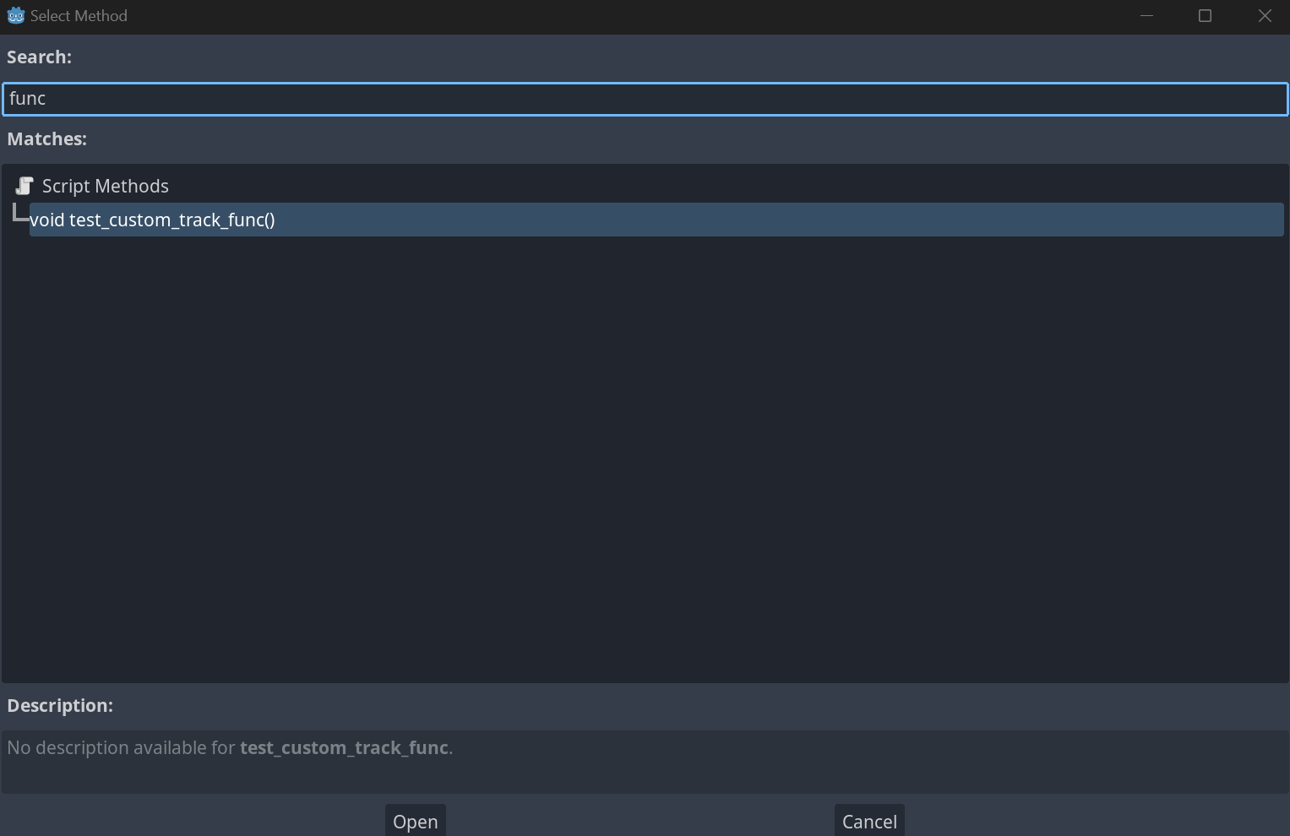This screenshot has width=1290, height=836.
Task: Click the Script Methods group label
Action: point(106,185)
